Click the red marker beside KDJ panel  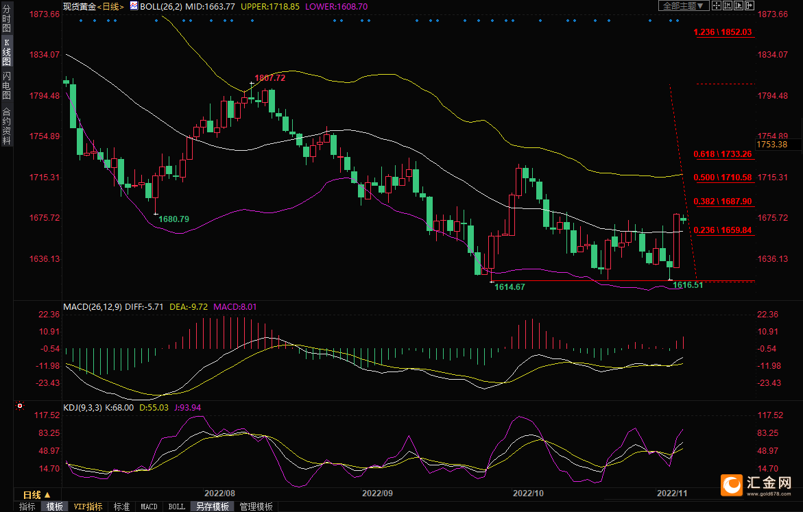coord(20,405)
